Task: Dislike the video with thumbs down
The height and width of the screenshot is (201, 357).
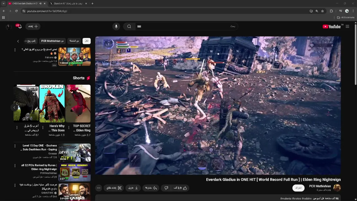Action: pyautogui.click(x=167, y=188)
